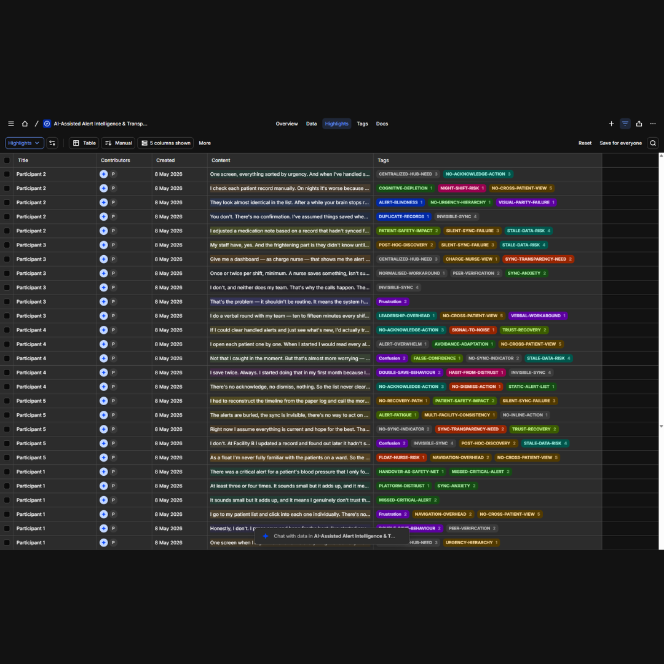
Task: Open highlight 'I had to reconstruct the timeline'
Action: [x=290, y=401]
